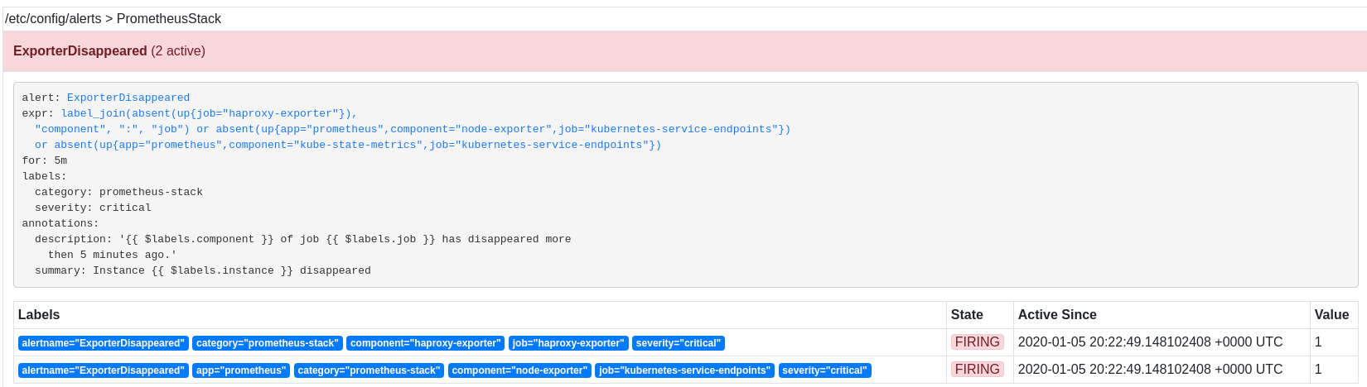
Task: Click the FIRING state of haproxy-exporter alert
Action: (x=978, y=342)
